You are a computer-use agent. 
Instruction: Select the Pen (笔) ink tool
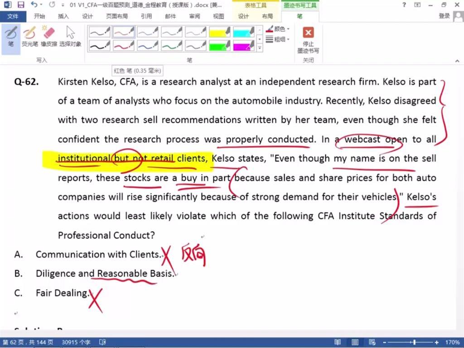pos(10,36)
